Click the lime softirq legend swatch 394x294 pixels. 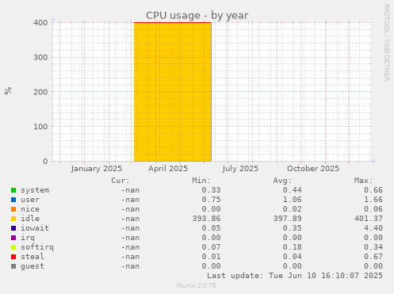13,247
